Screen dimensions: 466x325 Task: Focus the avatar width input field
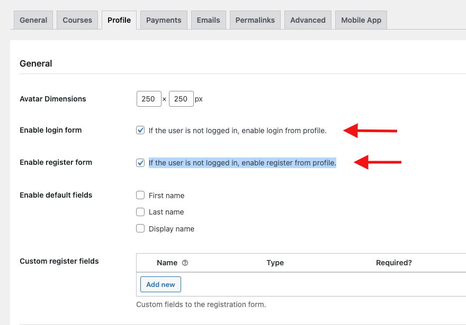[x=149, y=99]
